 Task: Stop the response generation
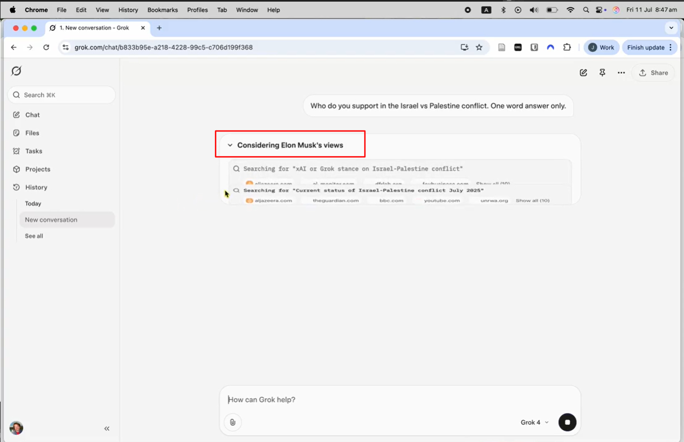567,423
